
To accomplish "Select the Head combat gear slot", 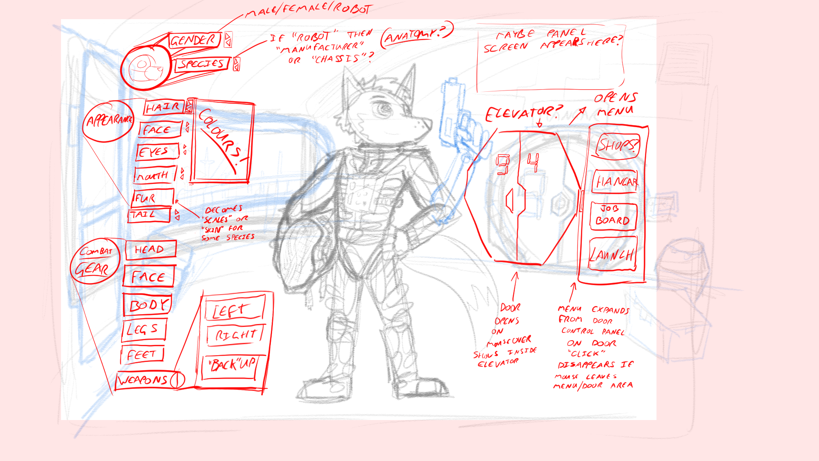I will 150,249.
